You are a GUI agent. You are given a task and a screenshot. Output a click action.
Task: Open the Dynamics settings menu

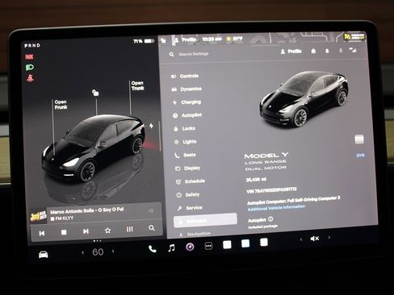coord(187,89)
